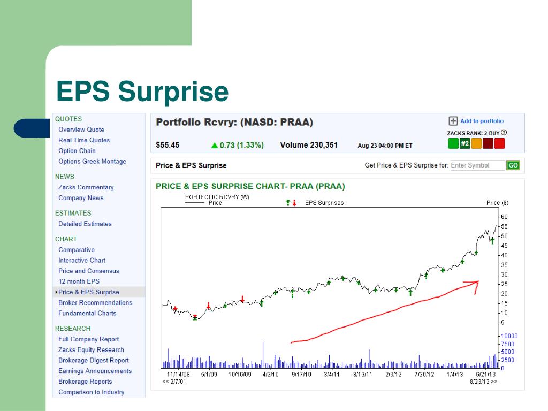Open Broker Recommendations
Image resolution: width=548 pixels, height=411 pixels.
[x=95, y=303]
